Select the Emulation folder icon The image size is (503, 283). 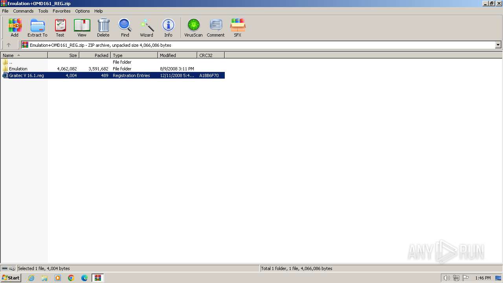pyautogui.click(x=5, y=69)
